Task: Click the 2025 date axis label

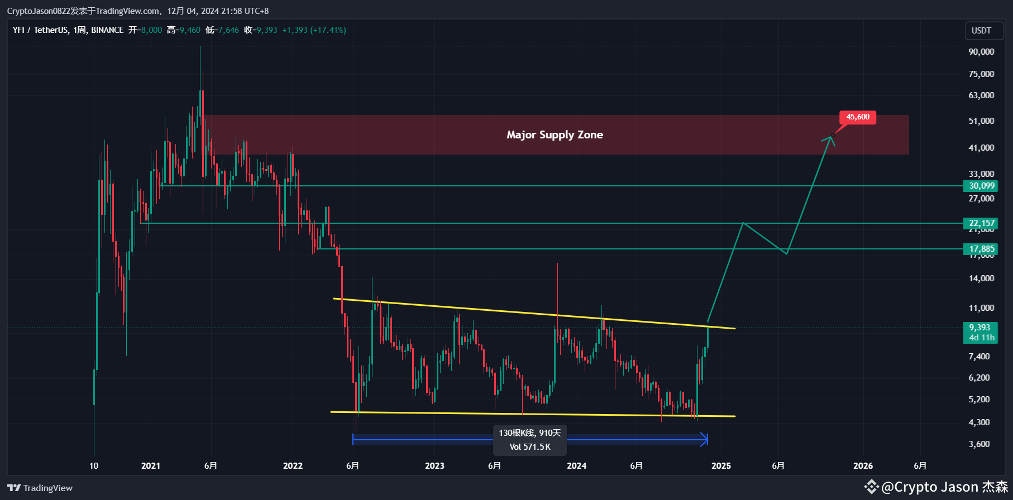Action: [721, 465]
